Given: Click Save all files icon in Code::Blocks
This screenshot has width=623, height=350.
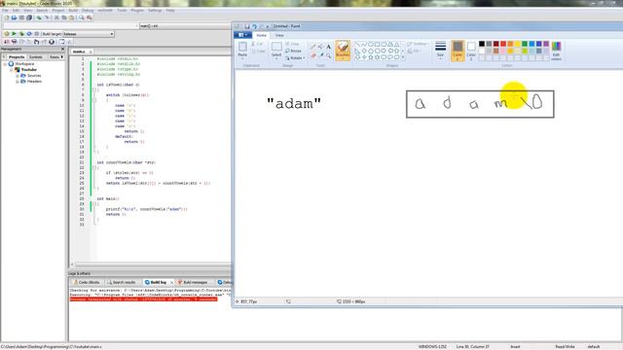Looking at the screenshot, I should pos(29,17).
